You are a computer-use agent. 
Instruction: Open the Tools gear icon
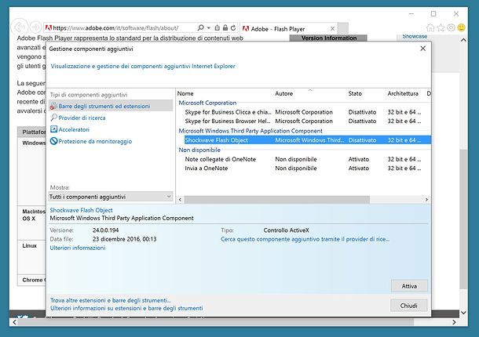[x=451, y=27]
